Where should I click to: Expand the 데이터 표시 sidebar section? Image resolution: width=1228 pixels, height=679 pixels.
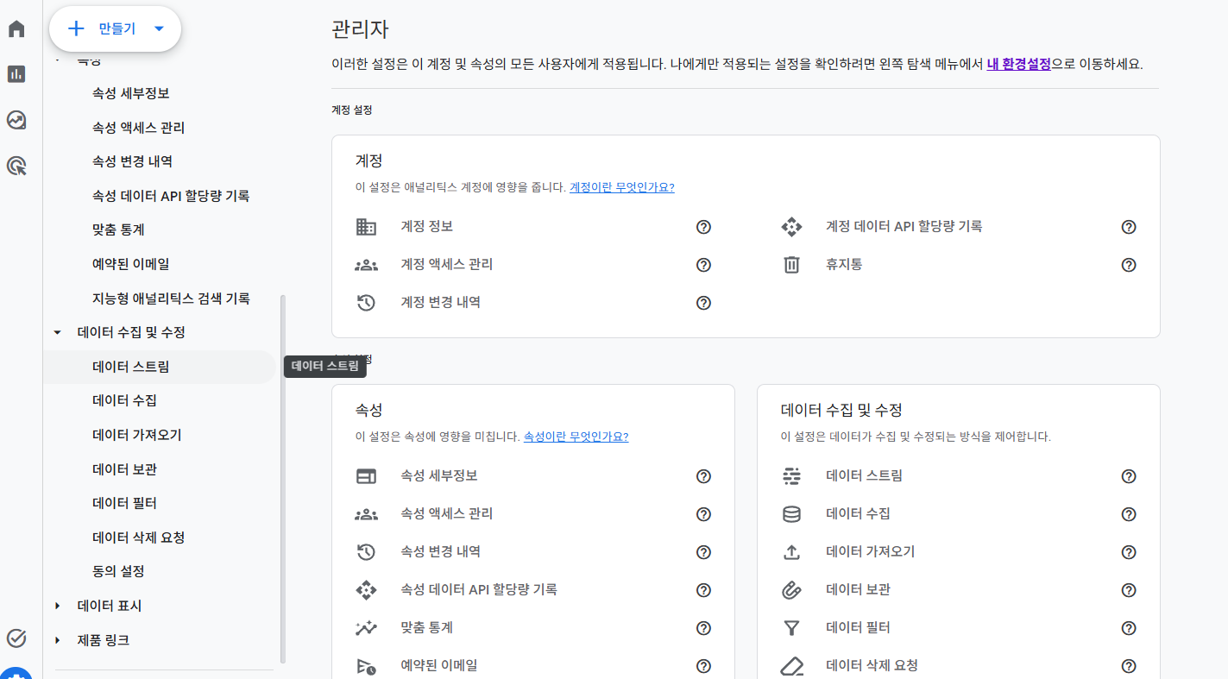pyautogui.click(x=58, y=606)
